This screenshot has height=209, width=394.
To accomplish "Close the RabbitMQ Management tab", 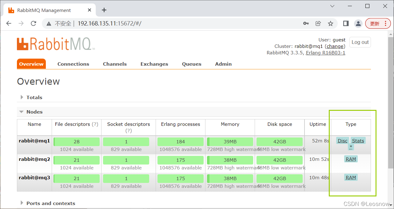I will [x=90, y=10].
